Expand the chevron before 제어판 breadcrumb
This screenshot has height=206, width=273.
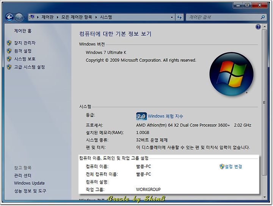tap(38, 17)
